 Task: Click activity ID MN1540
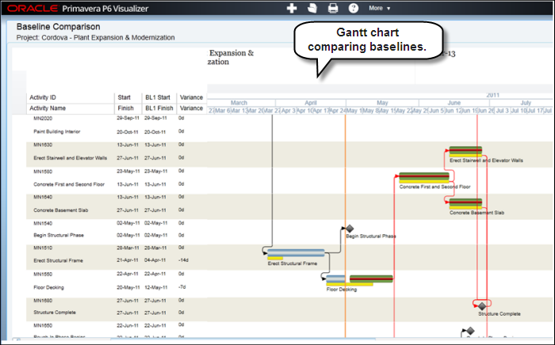coord(43,223)
